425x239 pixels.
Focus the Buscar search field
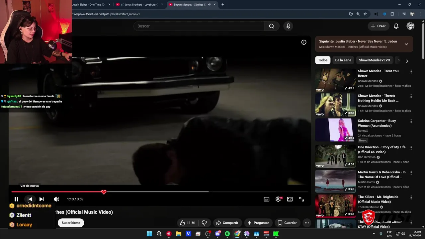[x=199, y=26]
